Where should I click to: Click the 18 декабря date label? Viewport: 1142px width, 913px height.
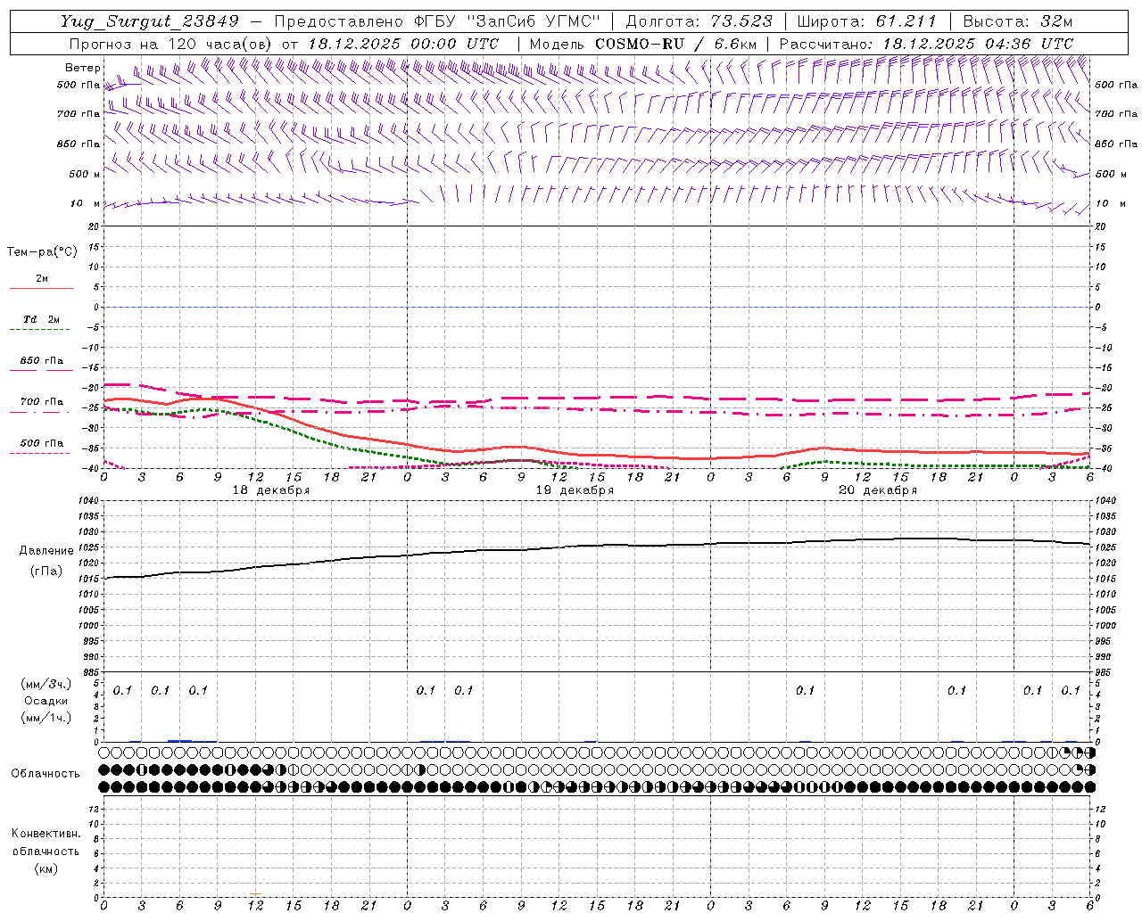tap(271, 490)
